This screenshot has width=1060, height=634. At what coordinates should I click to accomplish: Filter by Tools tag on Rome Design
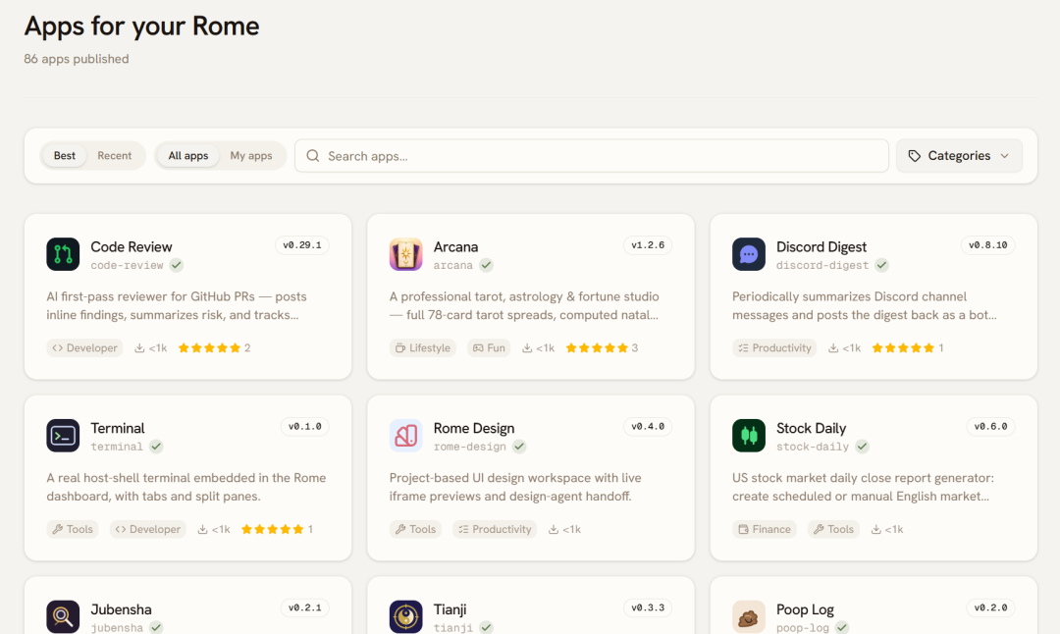point(415,529)
